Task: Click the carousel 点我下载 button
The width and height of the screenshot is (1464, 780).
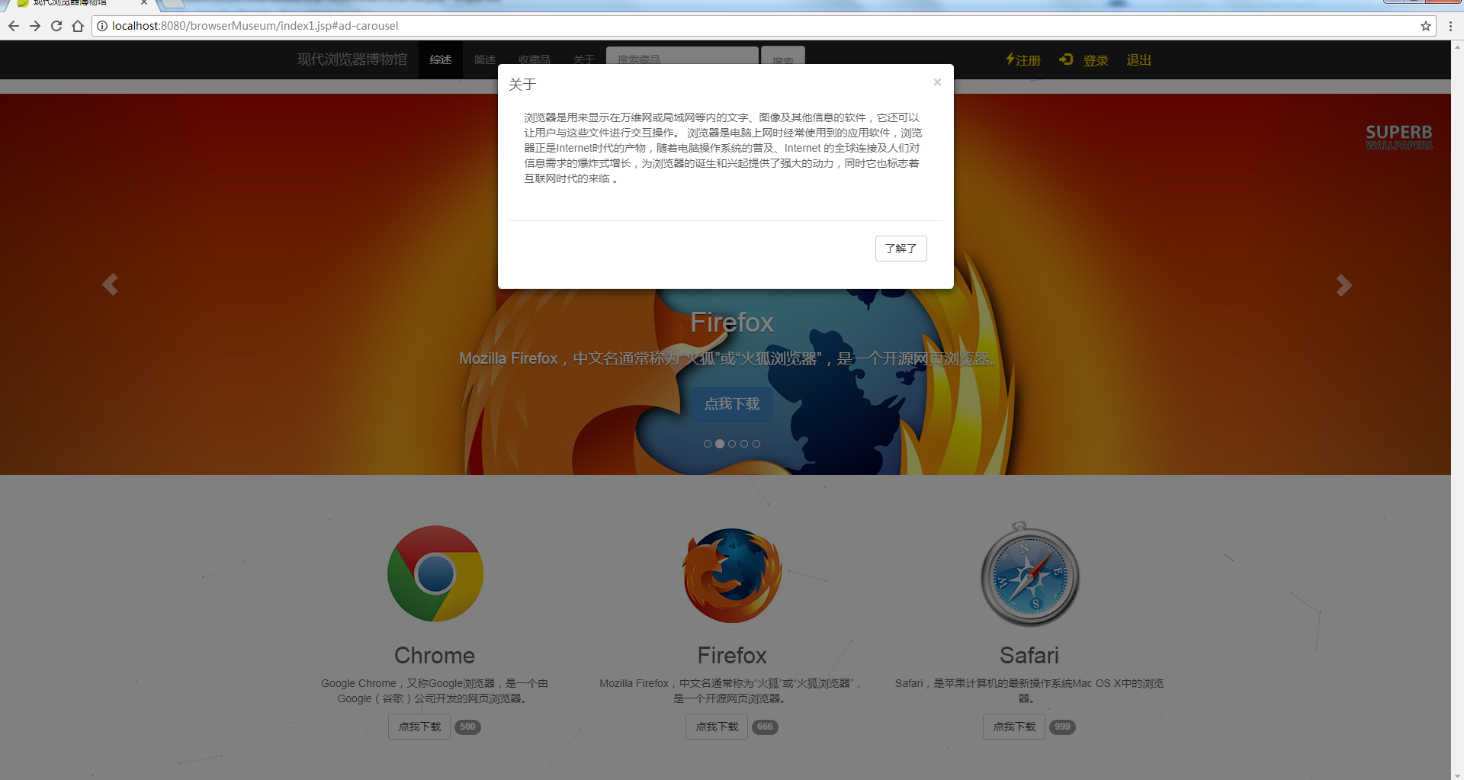Action: (732, 404)
